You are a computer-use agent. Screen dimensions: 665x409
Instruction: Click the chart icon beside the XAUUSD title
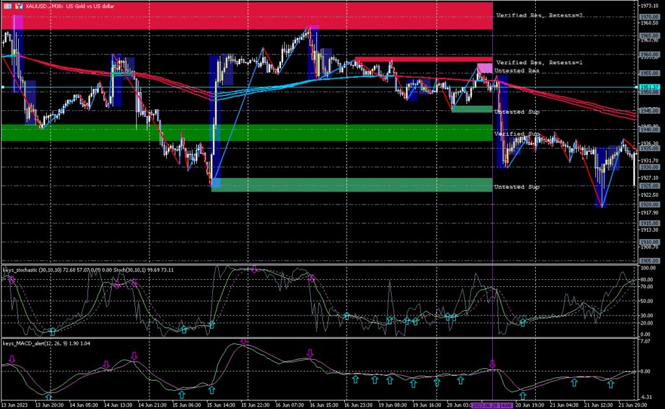(x=18, y=5)
